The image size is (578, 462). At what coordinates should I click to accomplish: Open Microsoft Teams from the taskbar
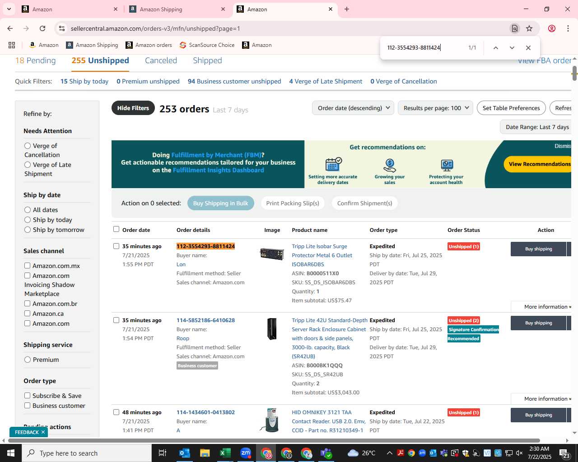click(326, 453)
